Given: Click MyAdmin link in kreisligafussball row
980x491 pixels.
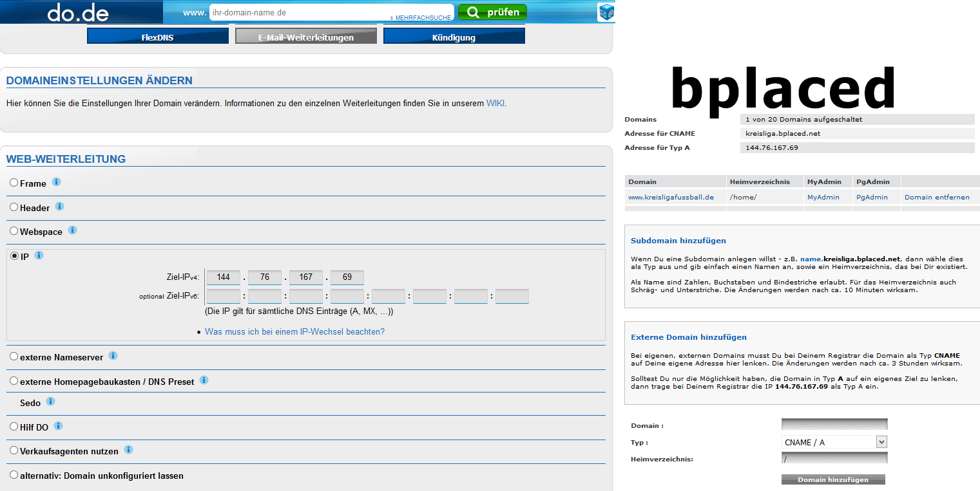Looking at the screenshot, I should pos(823,197).
